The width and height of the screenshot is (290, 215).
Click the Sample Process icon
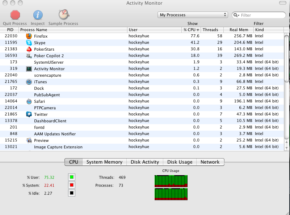tap(64, 14)
